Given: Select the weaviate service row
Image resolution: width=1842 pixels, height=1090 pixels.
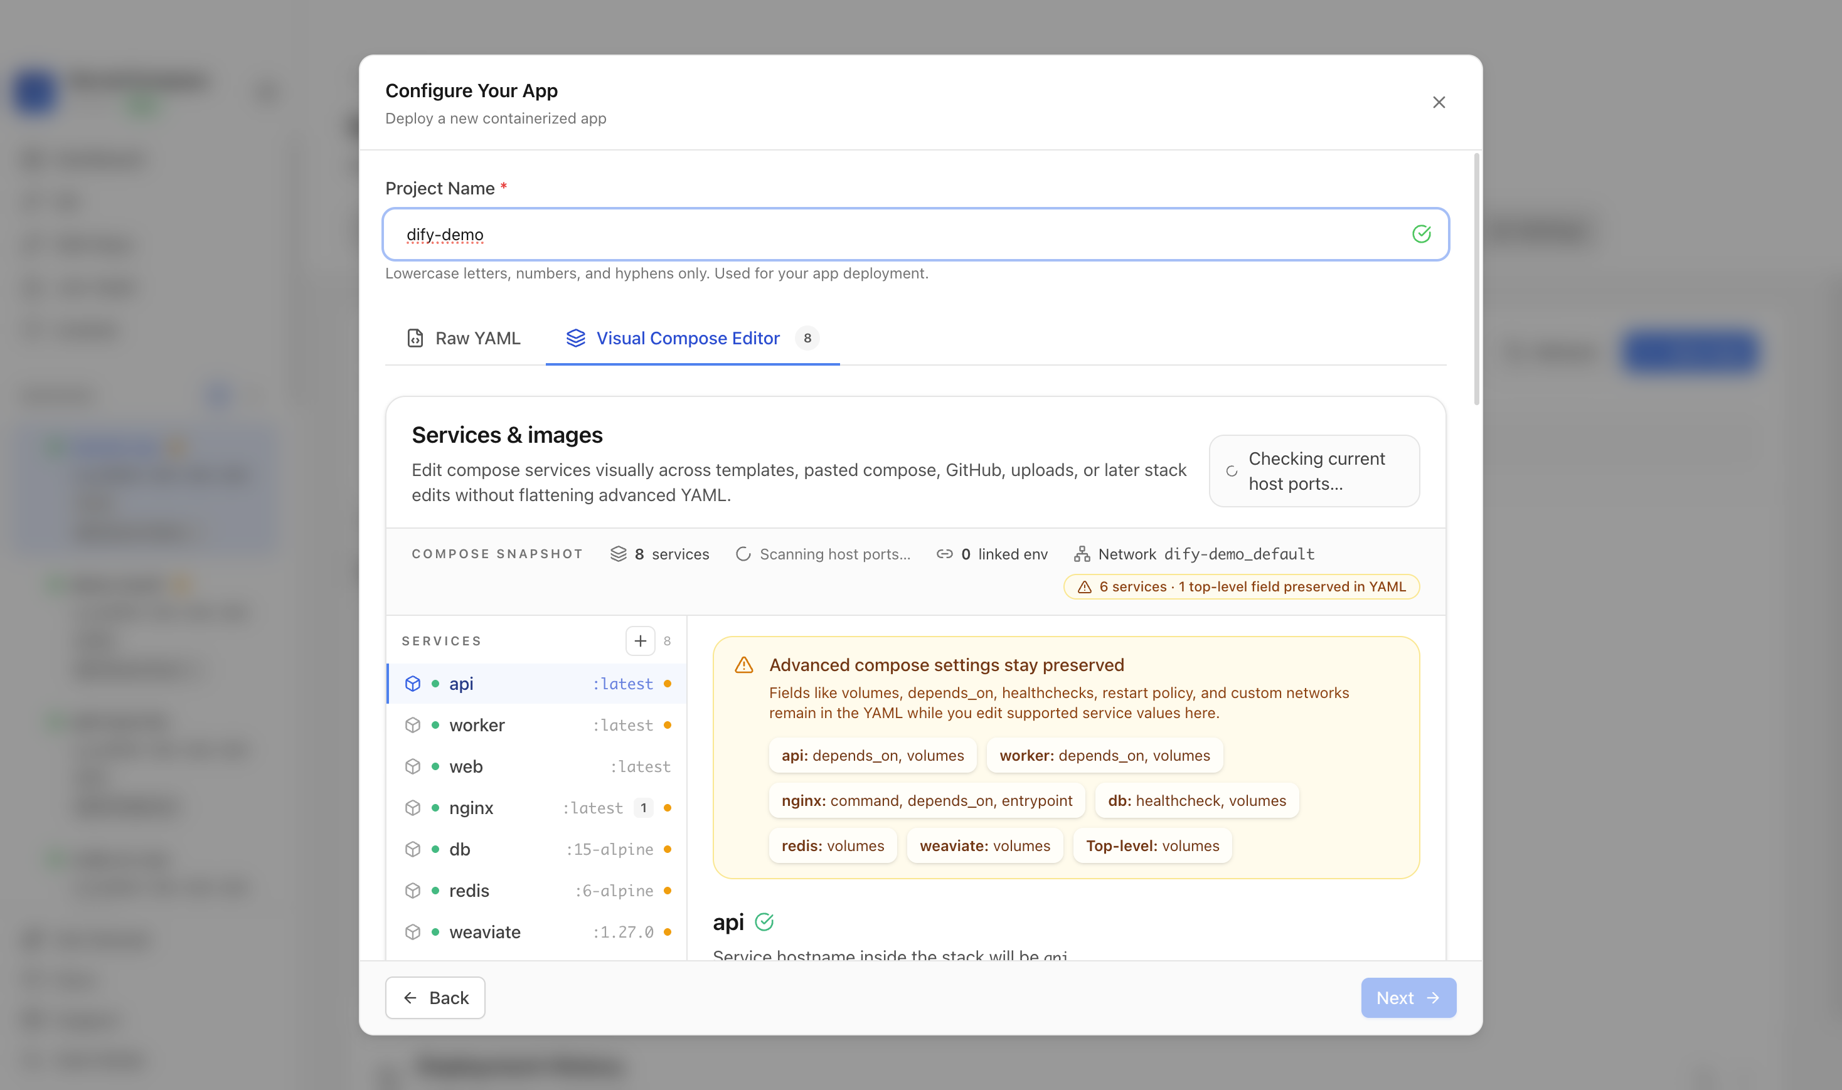Looking at the screenshot, I should [537, 932].
